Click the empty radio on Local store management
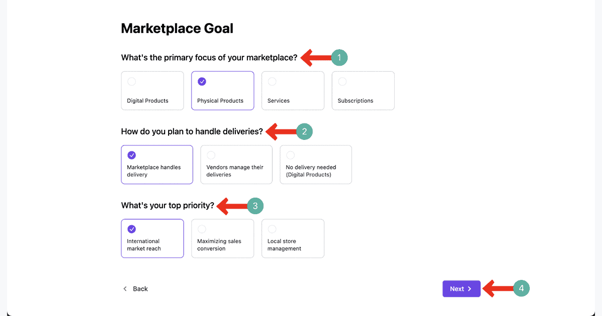This screenshot has width=602, height=316. coord(271,229)
